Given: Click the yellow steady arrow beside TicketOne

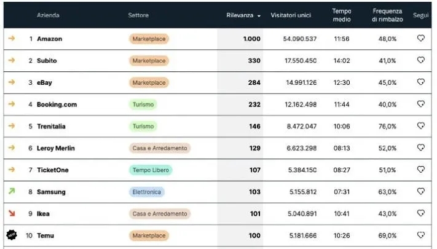Looking at the screenshot, I should pyautogui.click(x=11, y=170).
